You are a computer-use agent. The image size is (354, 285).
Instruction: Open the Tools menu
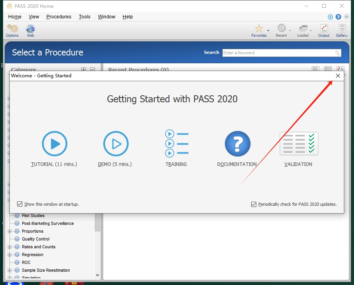[x=84, y=17]
